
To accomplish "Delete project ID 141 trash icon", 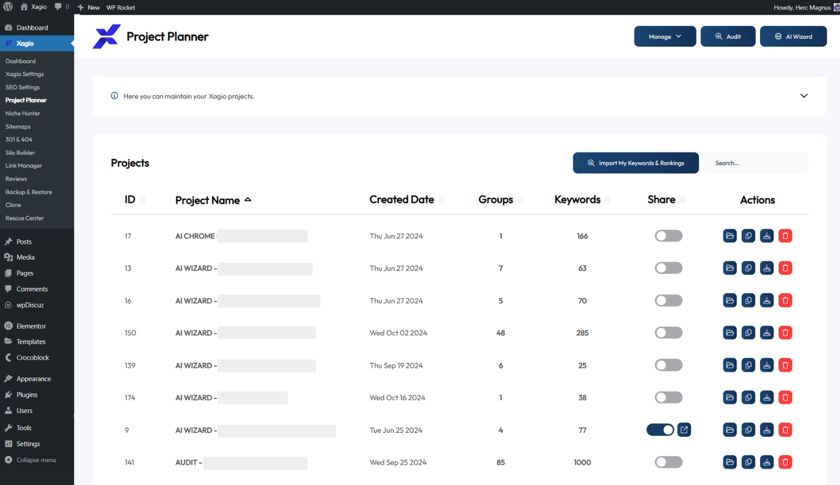I will tap(785, 462).
